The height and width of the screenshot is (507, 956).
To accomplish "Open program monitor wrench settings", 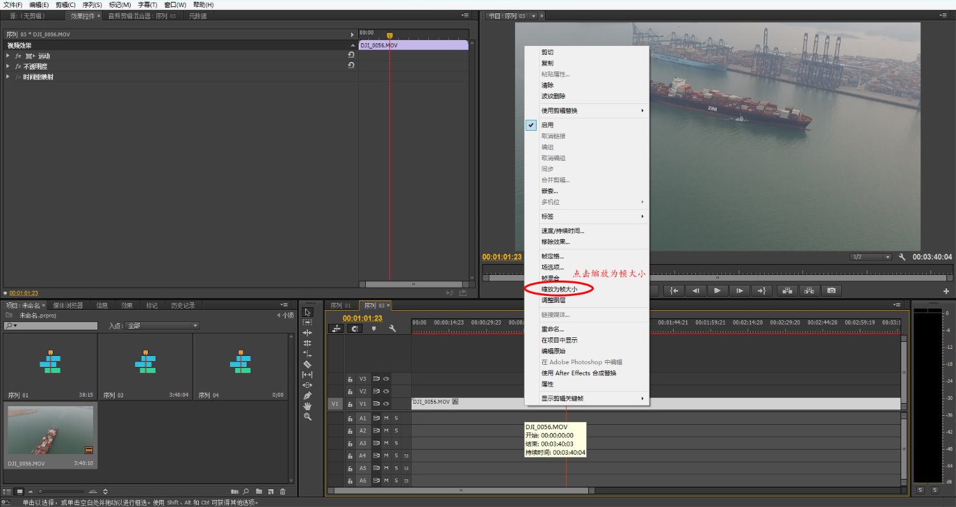I will coord(902,257).
